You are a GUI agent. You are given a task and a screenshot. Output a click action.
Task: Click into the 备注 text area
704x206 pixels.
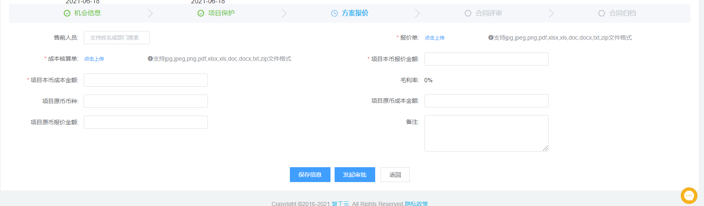(486, 133)
